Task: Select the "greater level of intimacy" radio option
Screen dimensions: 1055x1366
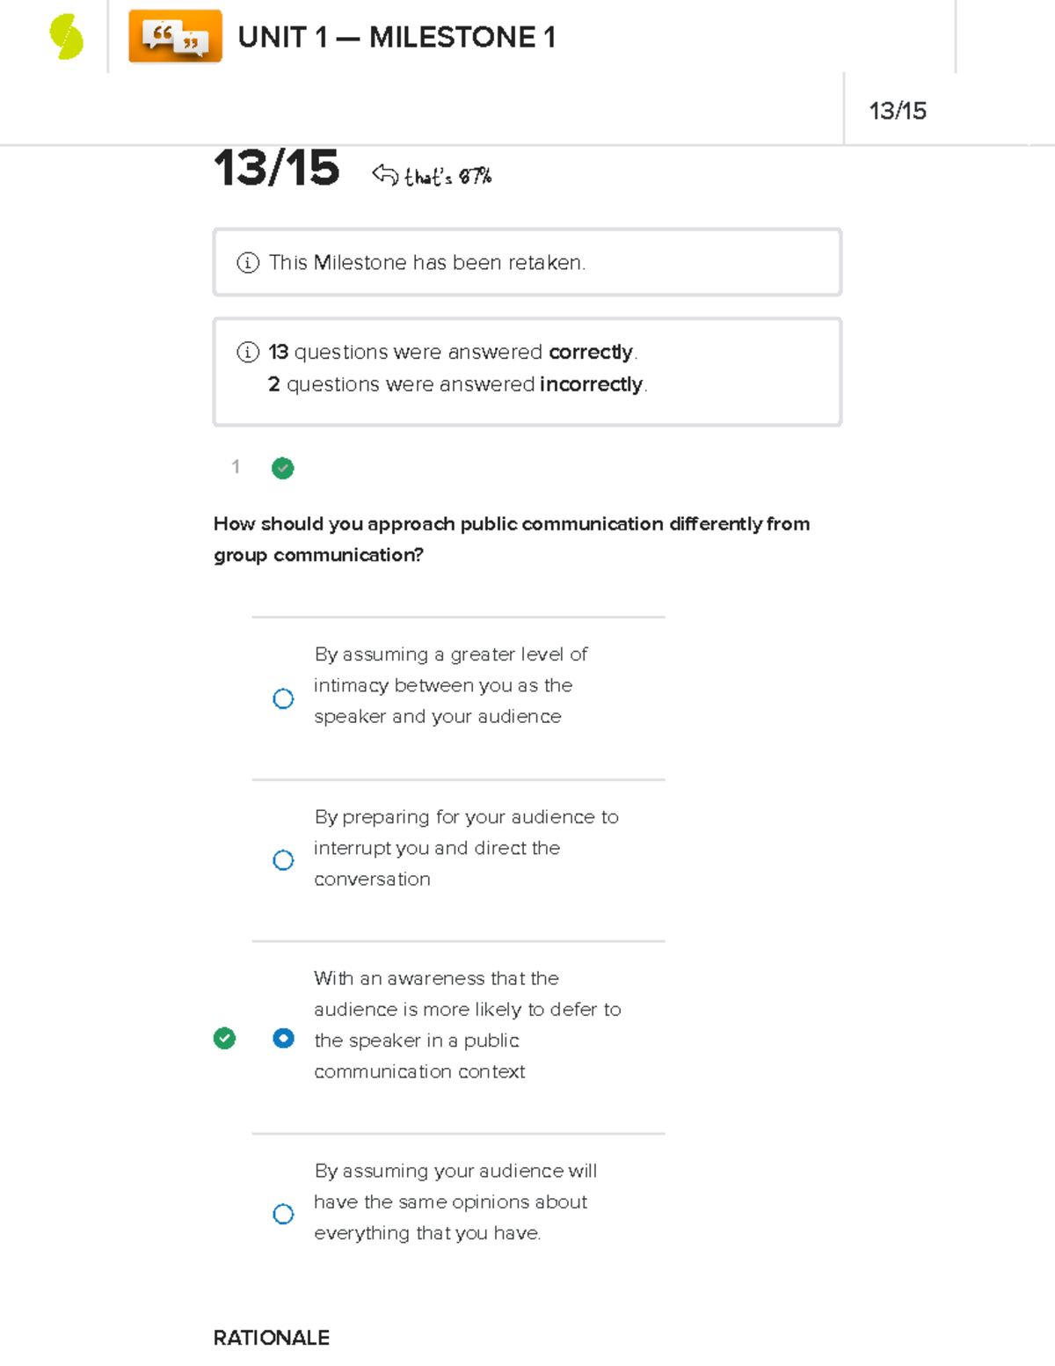Action: point(283,698)
